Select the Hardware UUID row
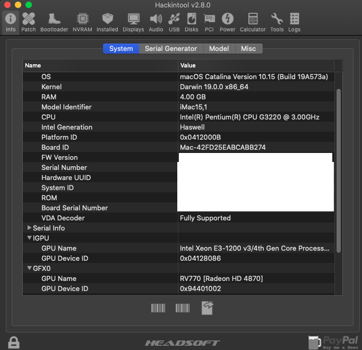 pyautogui.click(x=178, y=178)
